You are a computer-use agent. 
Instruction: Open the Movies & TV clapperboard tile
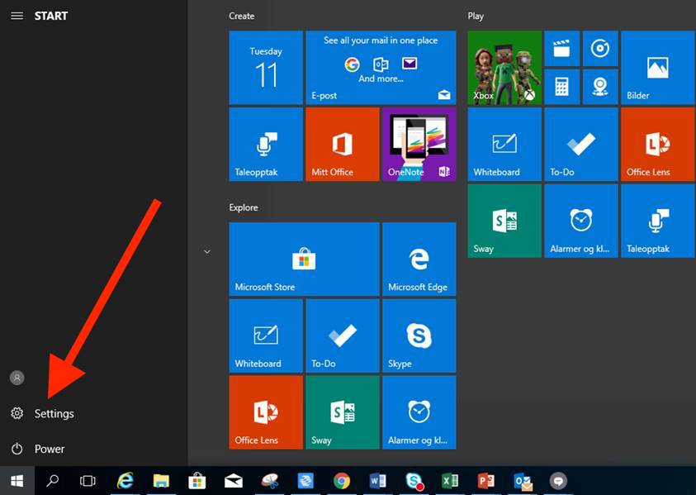(561, 49)
